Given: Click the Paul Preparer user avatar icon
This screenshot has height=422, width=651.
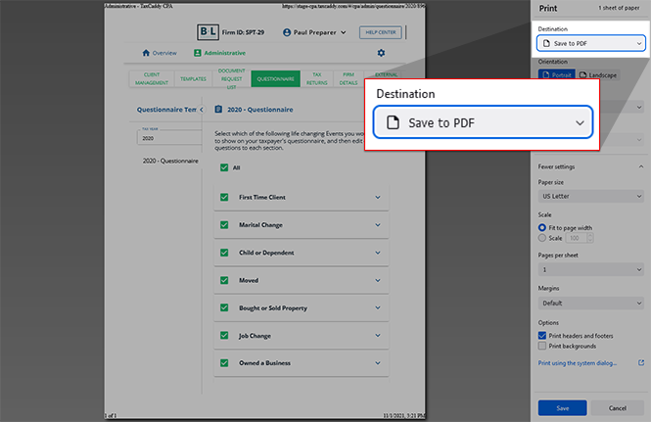Looking at the screenshot, I should (287, 32).
